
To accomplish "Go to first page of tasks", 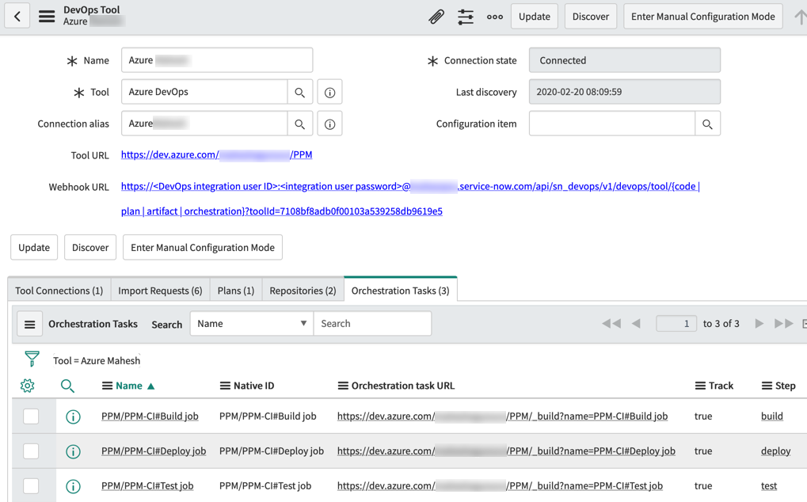I will coord(611,324).
